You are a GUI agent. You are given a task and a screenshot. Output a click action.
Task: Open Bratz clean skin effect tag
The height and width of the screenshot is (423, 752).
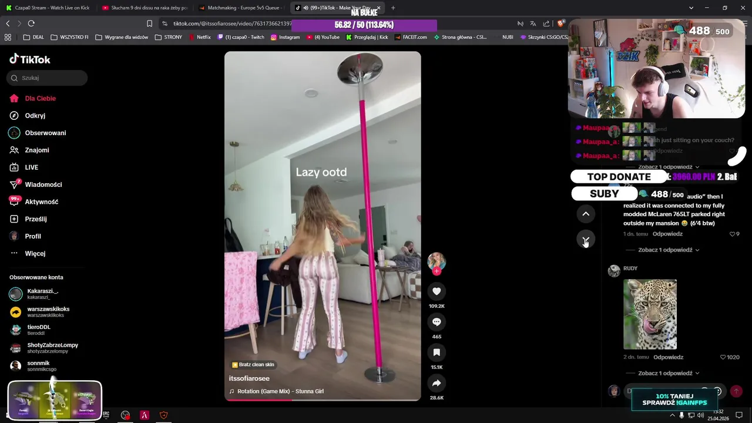[x=253, y=365]
